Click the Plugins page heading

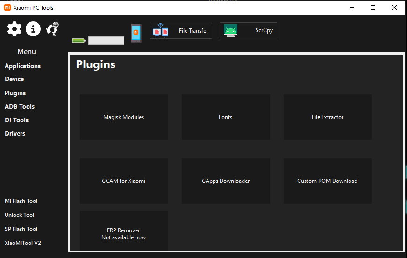tap(95, 64)
